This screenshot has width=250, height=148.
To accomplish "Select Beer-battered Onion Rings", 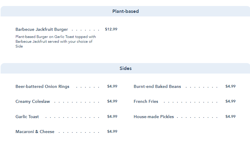I will (42, 86).
